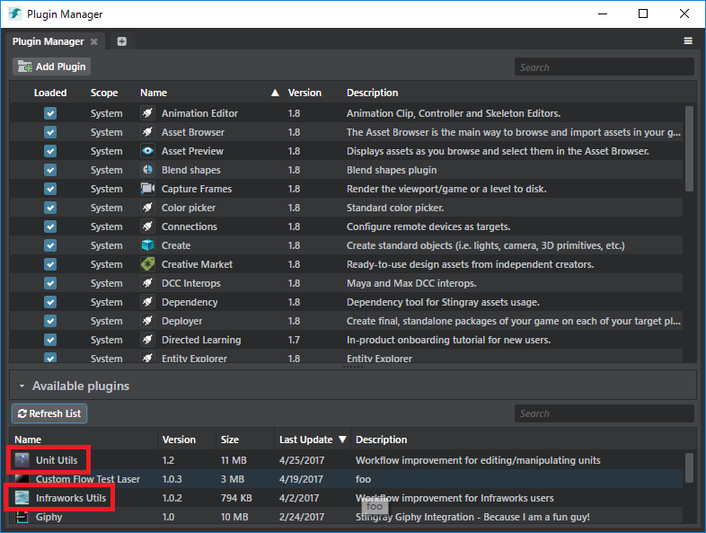This screenshot has height=533, width=706.
Task: Sort by Scope column header
Action: point(104,93)
